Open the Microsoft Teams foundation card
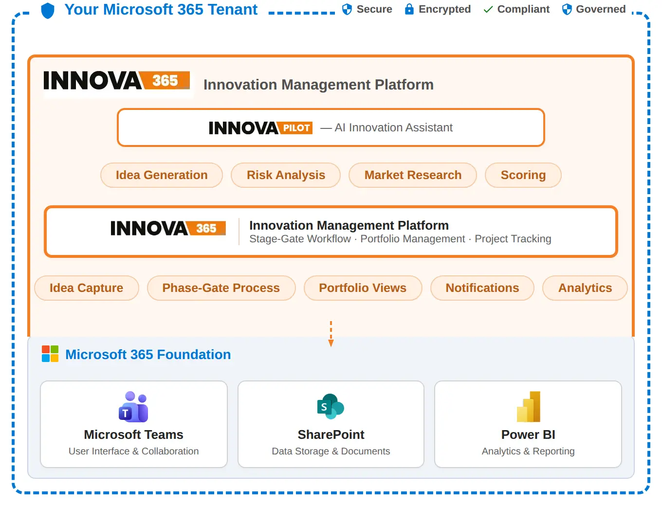The width and height of the screenshot is (662, 506). coord(134,424)
